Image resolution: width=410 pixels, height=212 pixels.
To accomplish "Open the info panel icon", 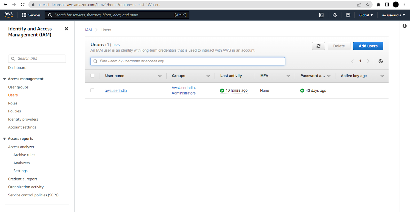I will pos(405,26).
